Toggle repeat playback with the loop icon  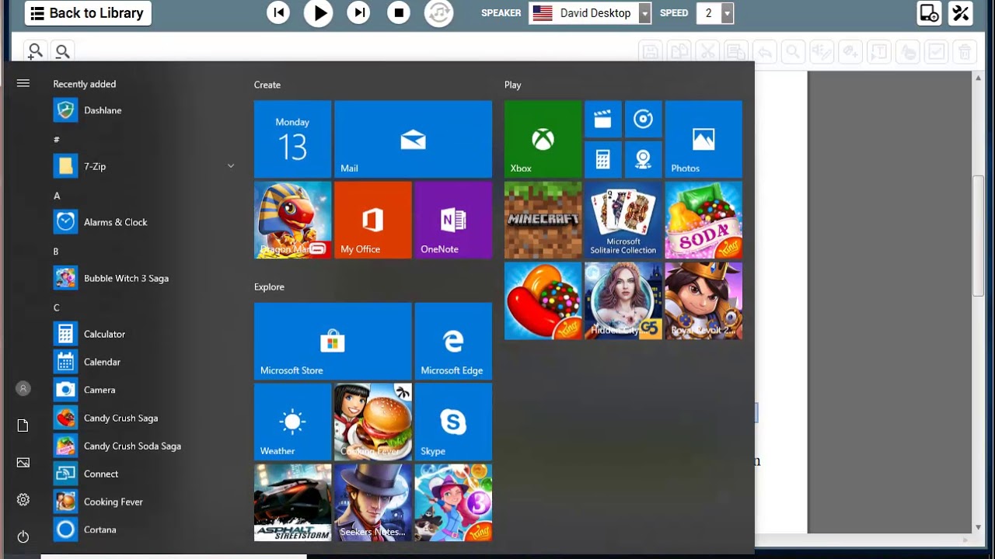[438, 13]
